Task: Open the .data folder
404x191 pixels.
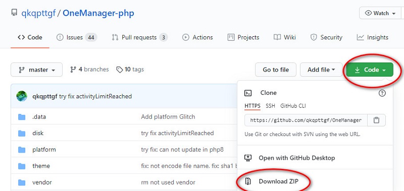Action: tap(39, 117)
